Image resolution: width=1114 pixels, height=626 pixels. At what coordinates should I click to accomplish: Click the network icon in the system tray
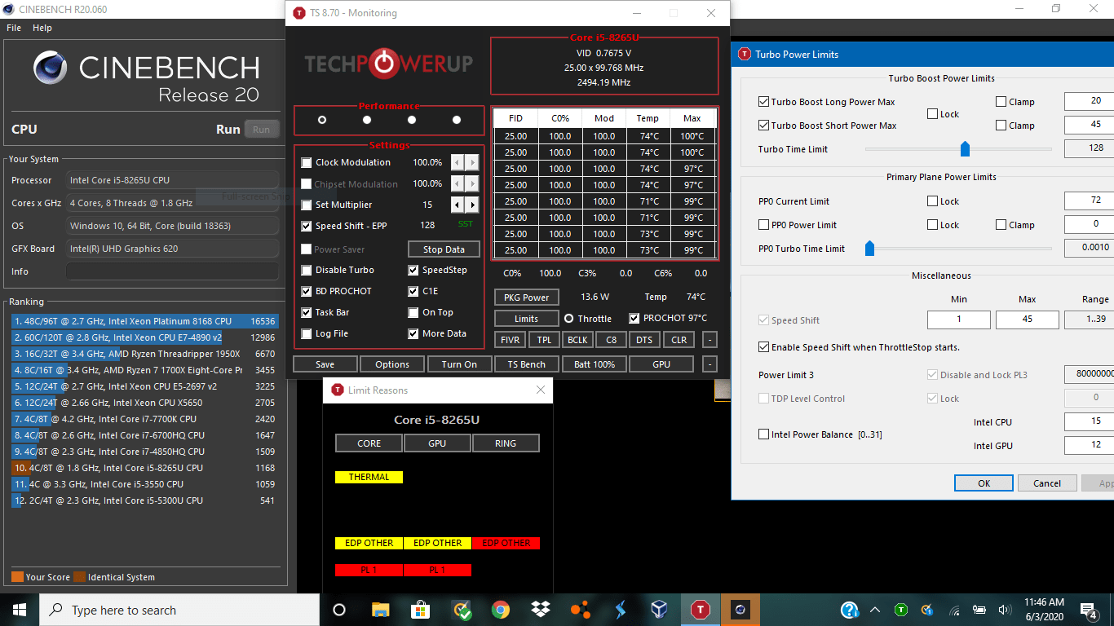coord(954,609)
